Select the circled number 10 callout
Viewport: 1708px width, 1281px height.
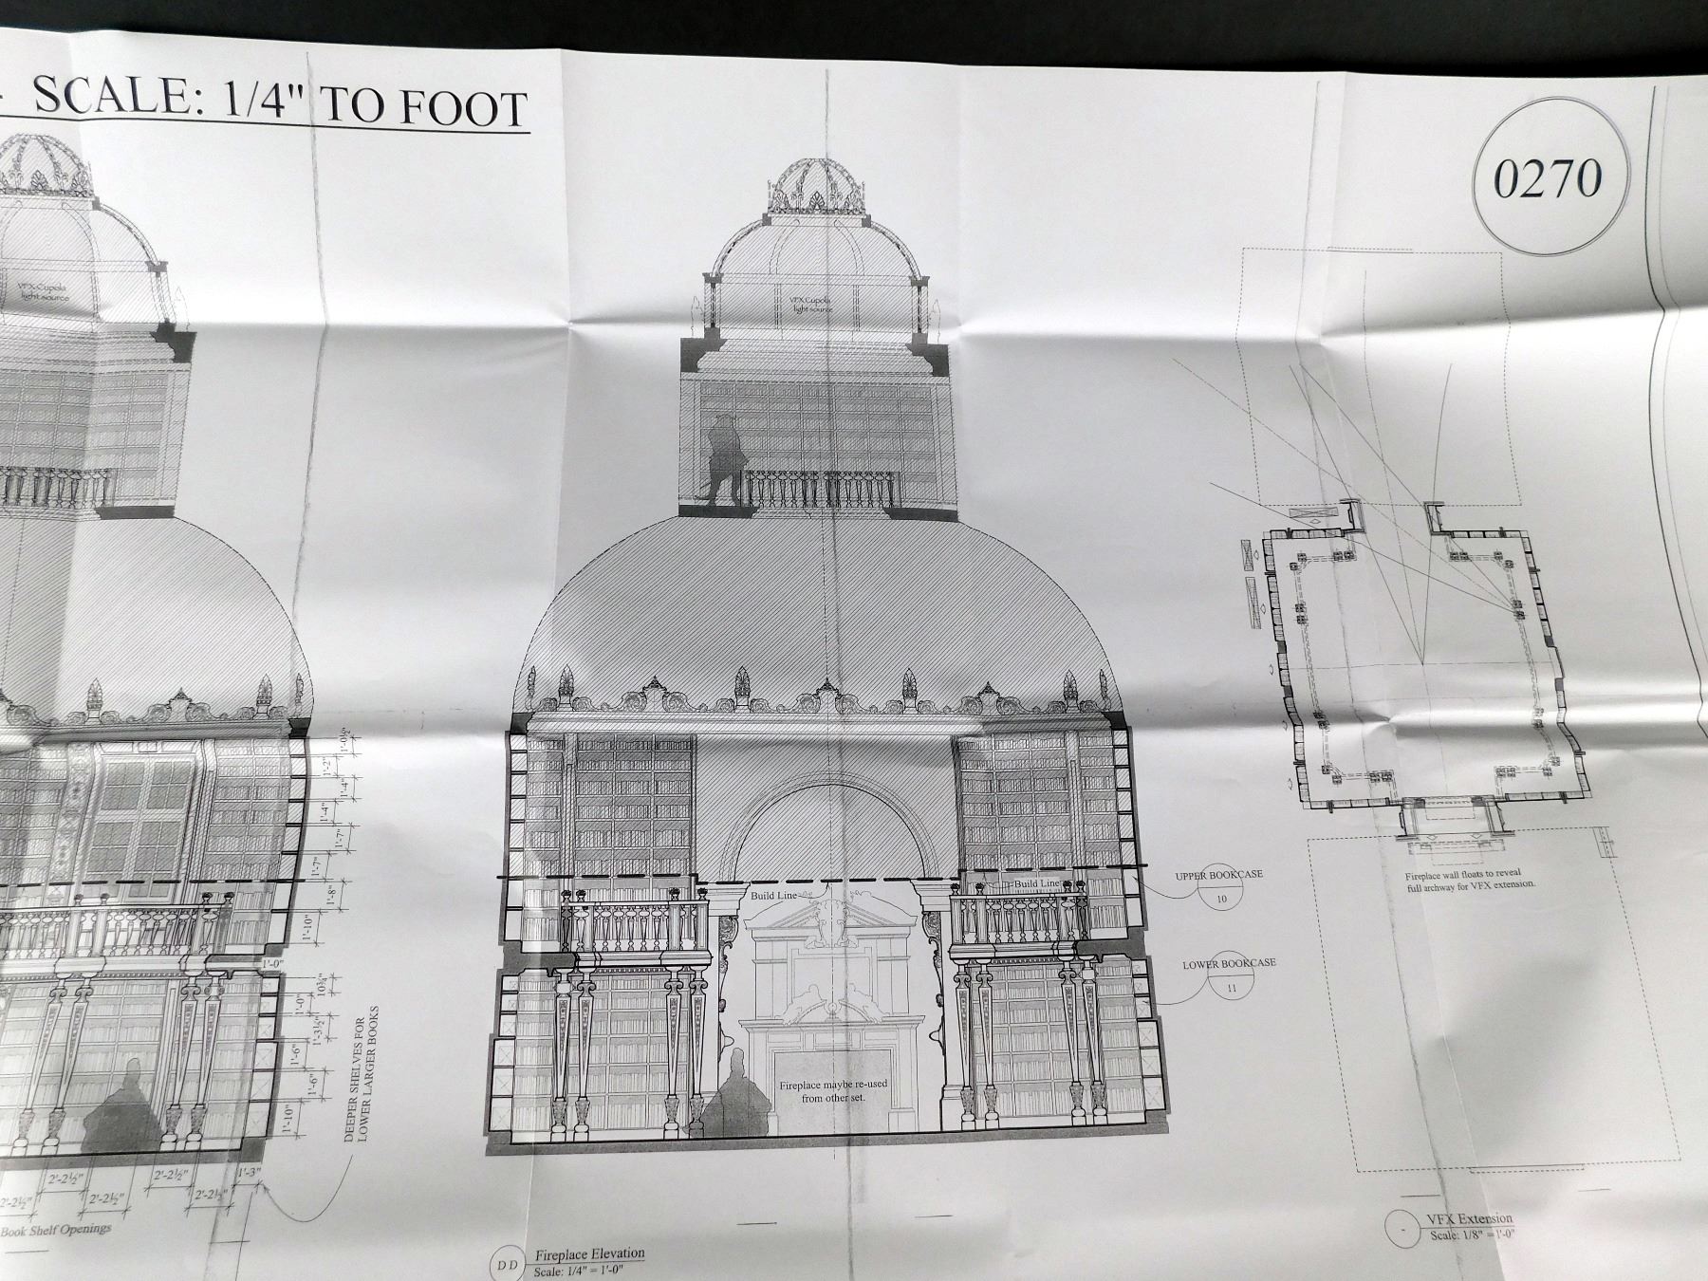(x=1220, y=899)
